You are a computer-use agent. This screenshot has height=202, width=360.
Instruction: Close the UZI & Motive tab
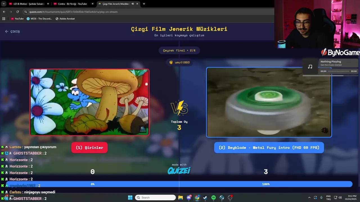[48, 4]
